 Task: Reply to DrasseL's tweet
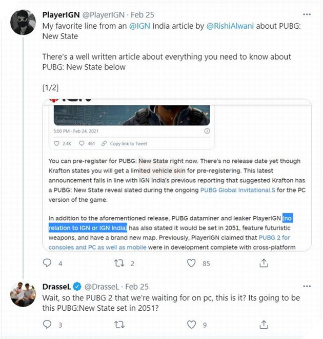48,324
